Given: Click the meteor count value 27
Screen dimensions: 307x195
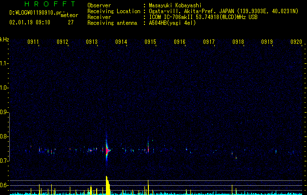Looking at the screenshot, I should [x=71, y=22].
